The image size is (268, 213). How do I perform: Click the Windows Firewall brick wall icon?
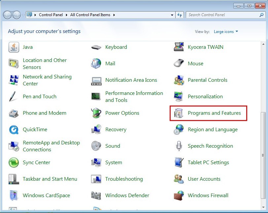[x=179, y=196]
